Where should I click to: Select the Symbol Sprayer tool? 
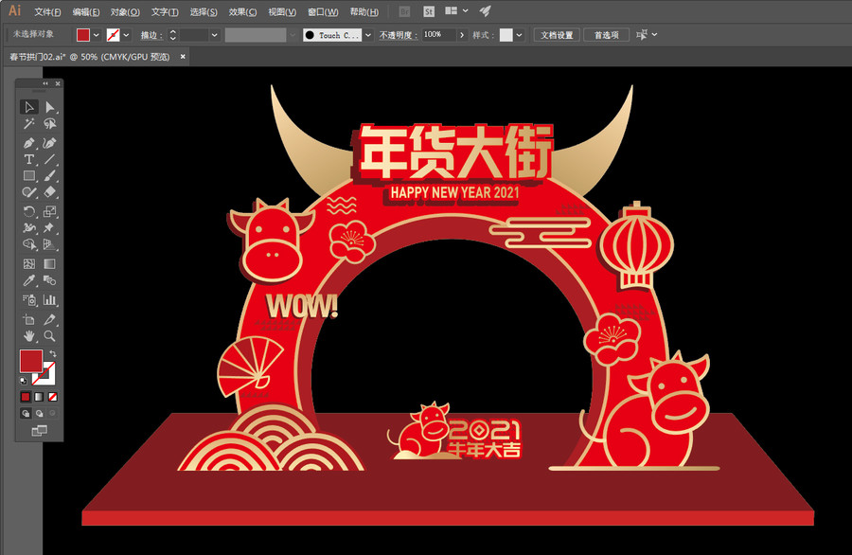[x=29, y=299]
